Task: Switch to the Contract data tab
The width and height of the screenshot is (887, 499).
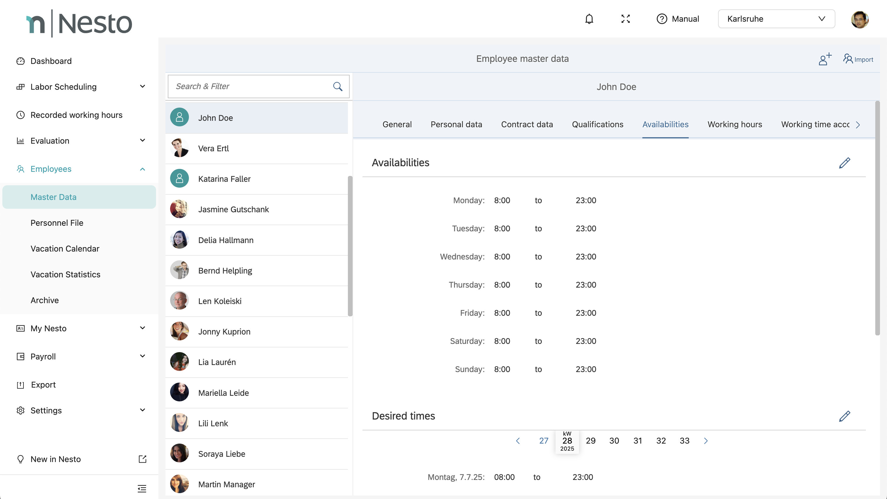Action: point(527,125)
